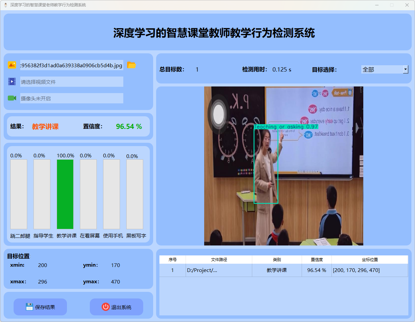Click the 目标位置 section heading

[19, 256]
